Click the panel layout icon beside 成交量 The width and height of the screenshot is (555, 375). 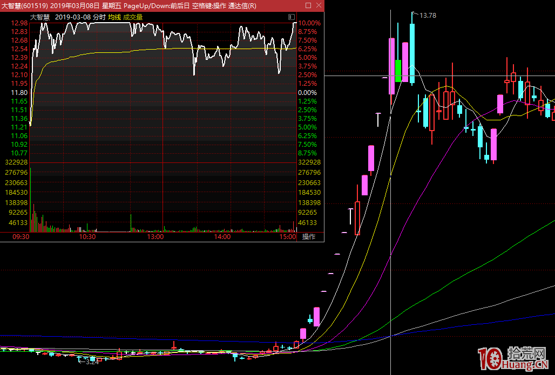292,17
